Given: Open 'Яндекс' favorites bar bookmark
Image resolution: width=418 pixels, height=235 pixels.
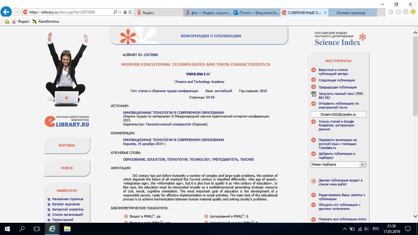Looking at the screenshot, I should point(21,21).
